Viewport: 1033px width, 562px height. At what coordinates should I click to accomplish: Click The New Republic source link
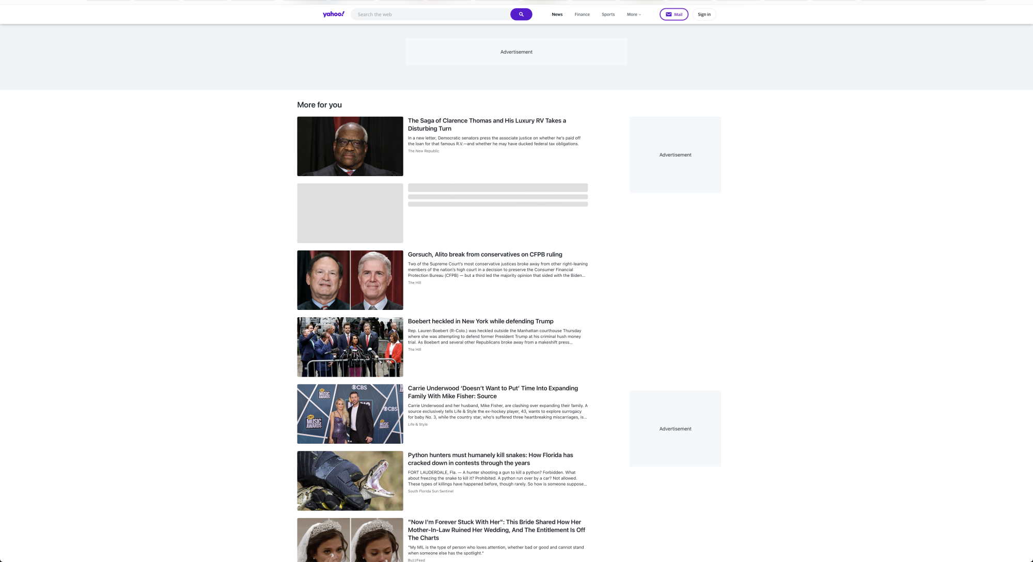tap(424, 151)
